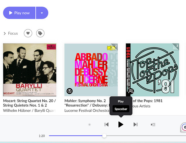Viewport: 186px width, 143px height.
Task: Skip to the previous track
Action: pos(107,124)
